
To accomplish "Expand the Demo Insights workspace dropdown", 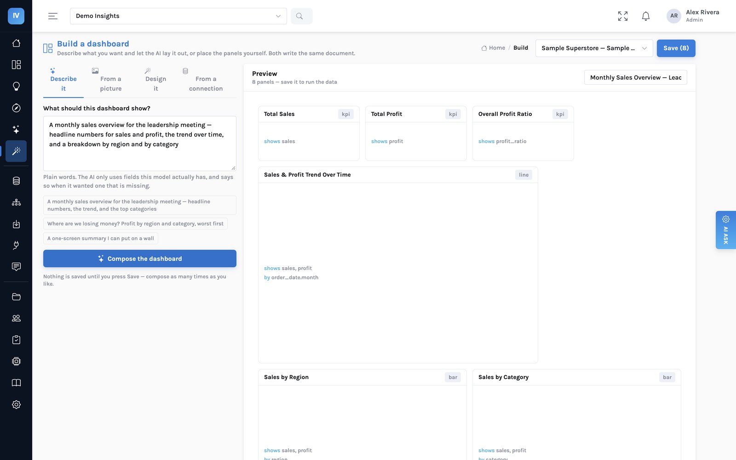I will click(178, 16).
